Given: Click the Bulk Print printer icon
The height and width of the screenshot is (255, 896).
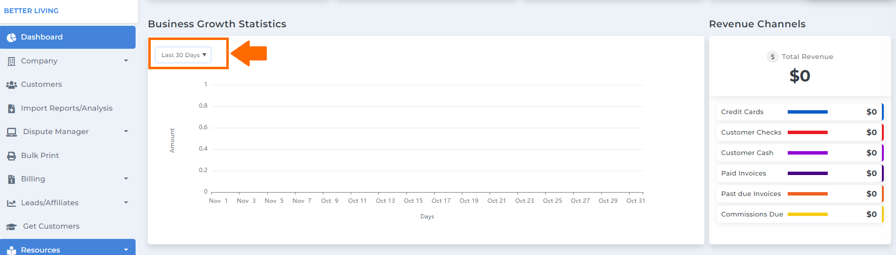Looking at the screenshot, I should tap(11, 156).
